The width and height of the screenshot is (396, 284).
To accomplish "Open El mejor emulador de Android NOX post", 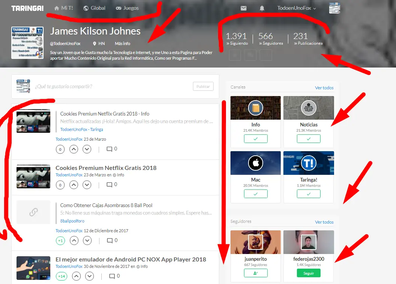I will pos(131,260).
